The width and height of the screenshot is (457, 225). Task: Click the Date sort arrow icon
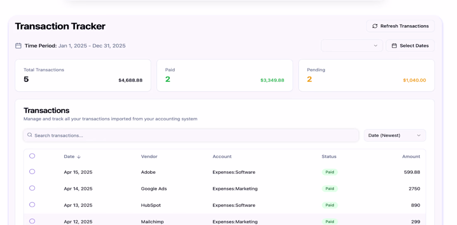(79, 157)
